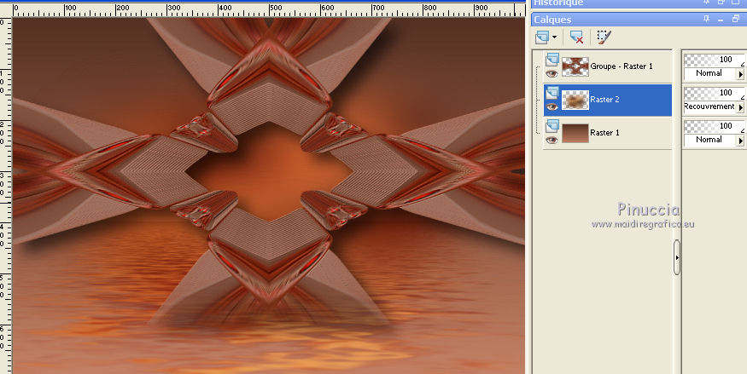Image resolution: width=747 pixels, height=374 pixels.
Task: Click the Raster 1 gradient thumbnail
Action: (575, 134)
